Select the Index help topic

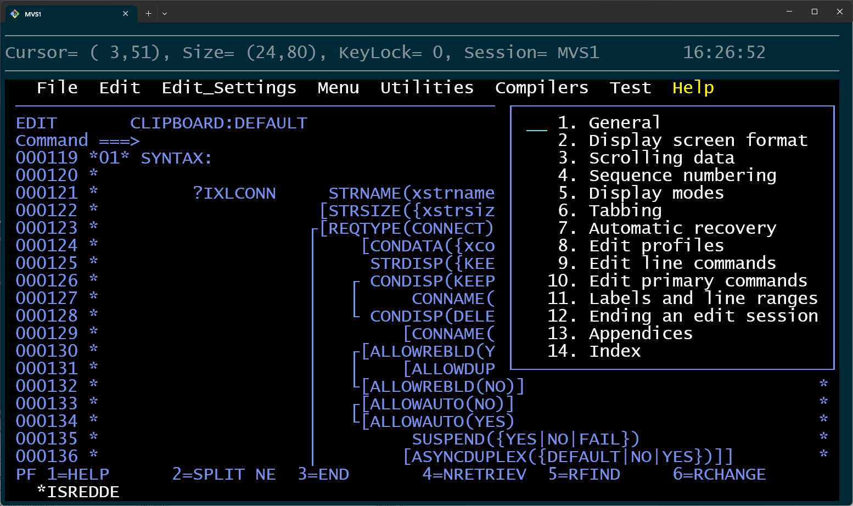(615, 351)
